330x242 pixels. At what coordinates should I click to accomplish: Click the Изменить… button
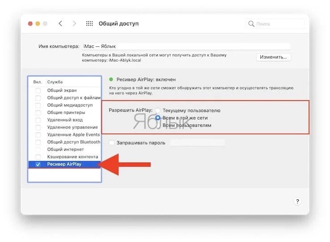pos(273,57)
